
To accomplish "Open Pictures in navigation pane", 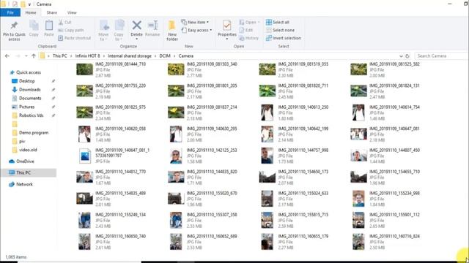I will click(26, 107).
